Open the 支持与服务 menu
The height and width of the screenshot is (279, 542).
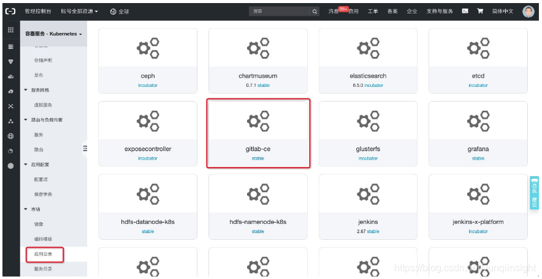coord(440,12)
